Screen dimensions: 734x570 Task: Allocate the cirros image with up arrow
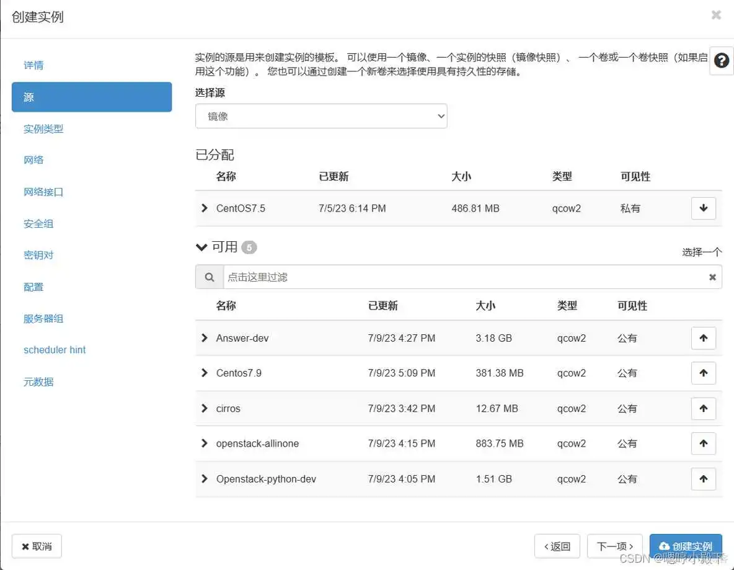704,408
